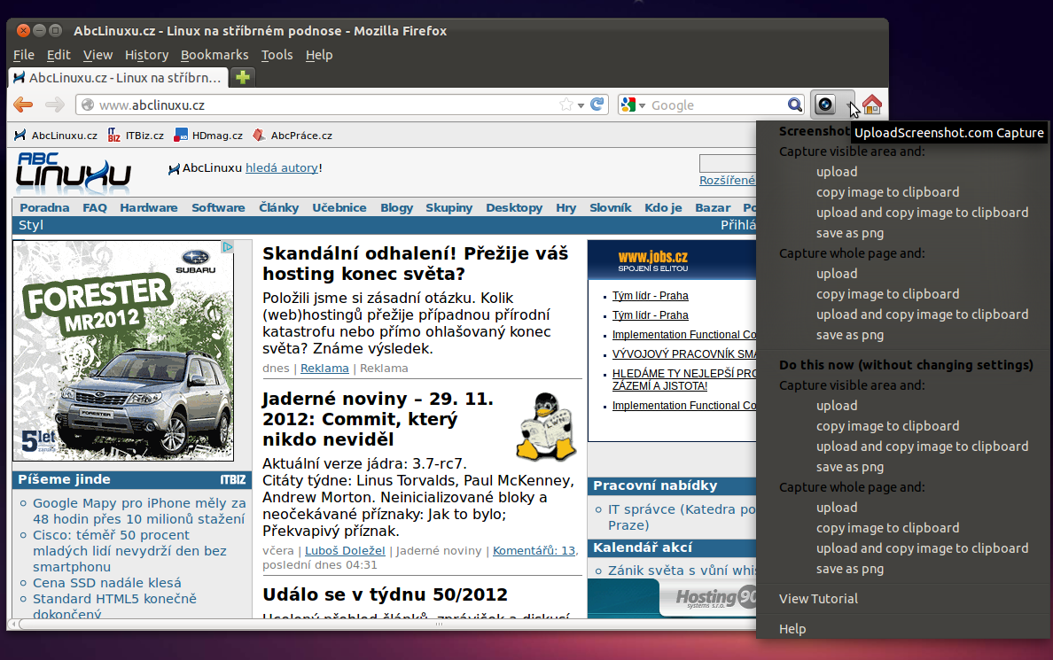Click the ABC Linuxu site logo
This screenshot has height=660, width=1053.
[x=74, y=172]
